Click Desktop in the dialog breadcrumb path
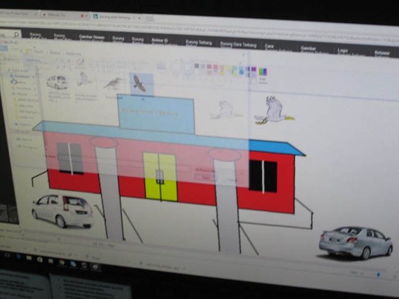399x299 pixels. point(55,53)
